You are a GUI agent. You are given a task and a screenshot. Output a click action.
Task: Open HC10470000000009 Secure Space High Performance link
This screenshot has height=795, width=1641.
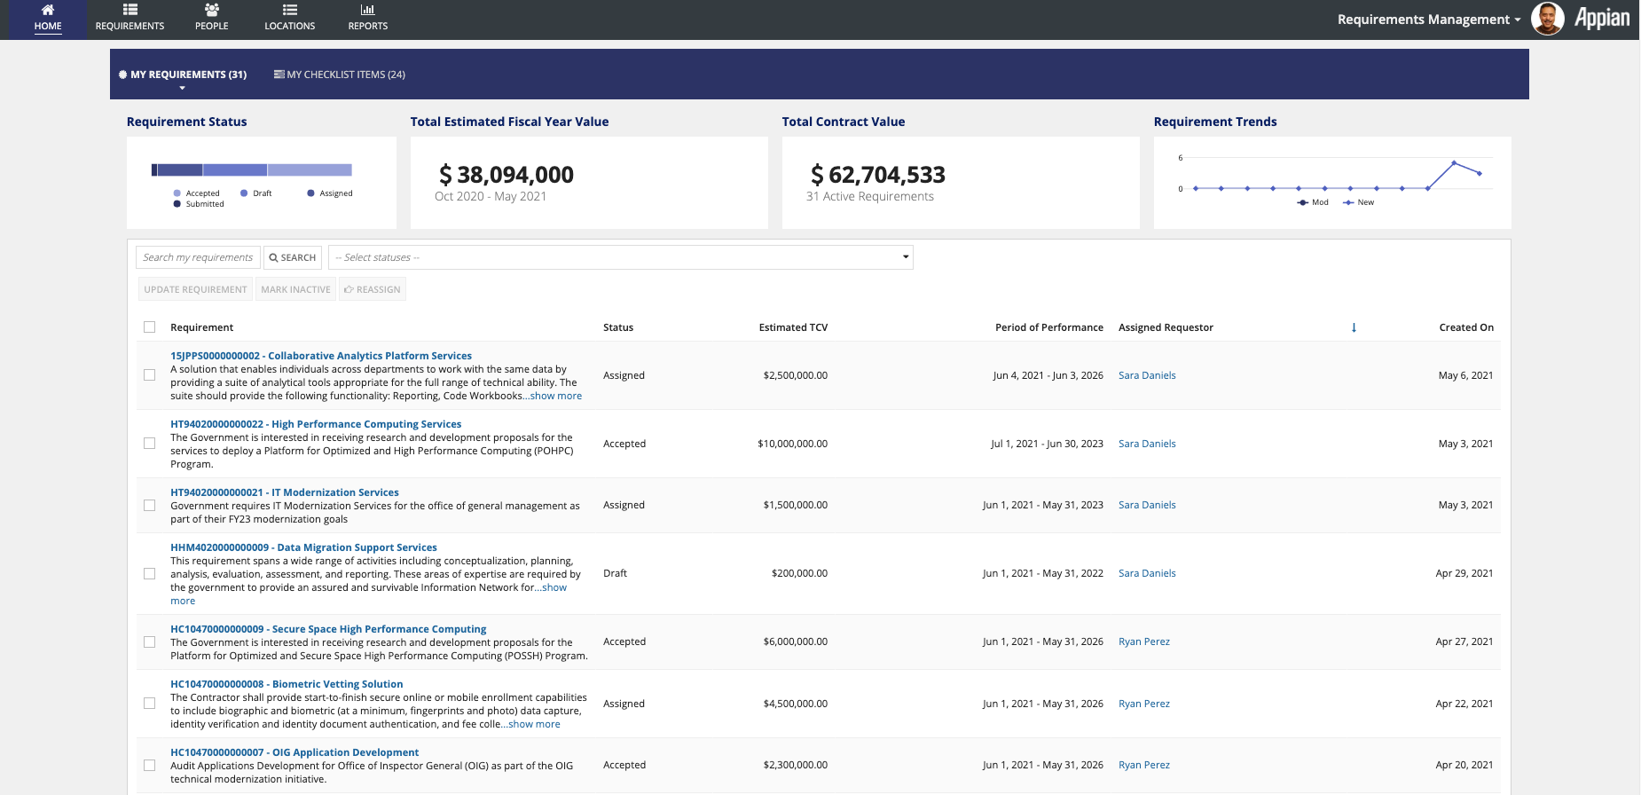(x=328, y=629)
